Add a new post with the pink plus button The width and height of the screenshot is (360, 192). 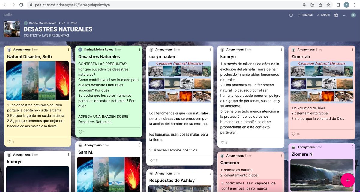[348, 180]
